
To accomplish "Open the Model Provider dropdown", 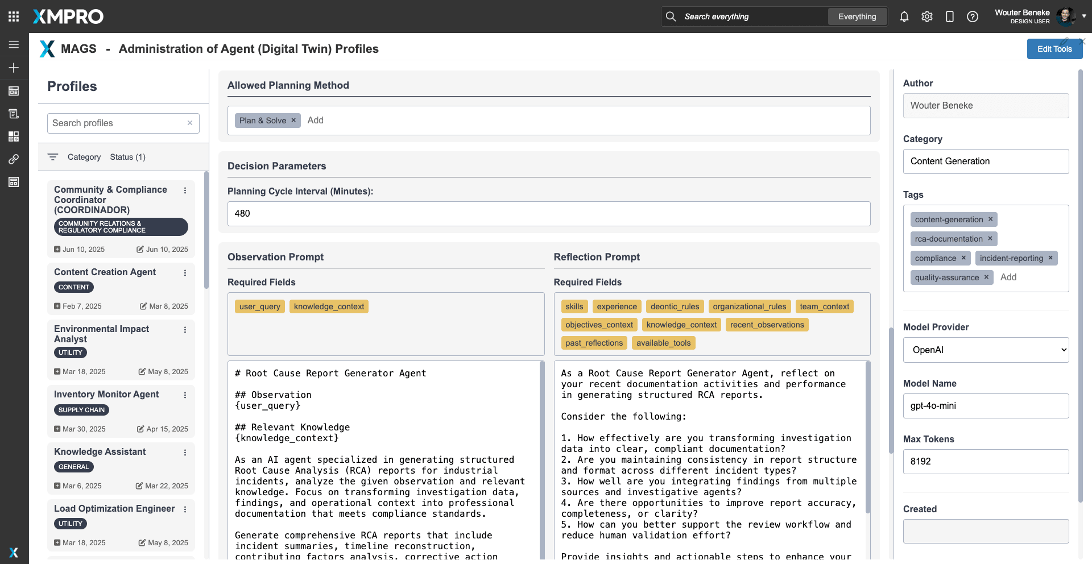I will (x=986, y=350).
